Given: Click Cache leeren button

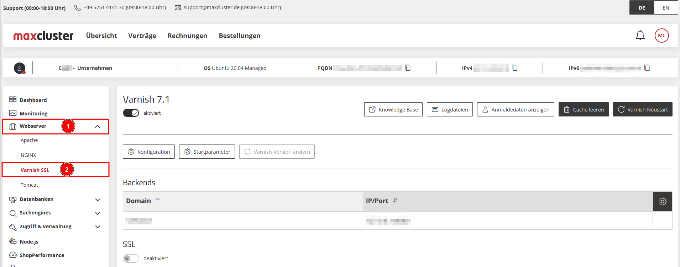Looking at the screenshot, I should click(x=584, y=109).
